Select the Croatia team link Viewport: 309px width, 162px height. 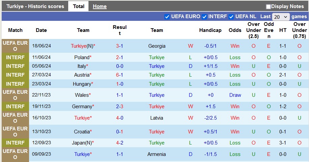(82, 132)
